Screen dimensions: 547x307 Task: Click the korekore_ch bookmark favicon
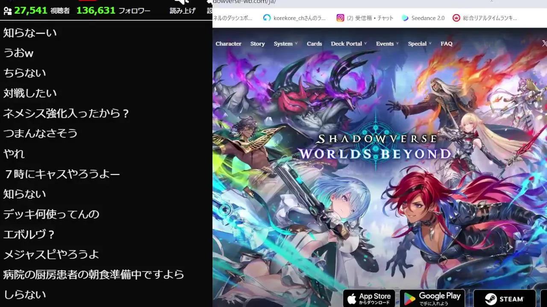(x=267, y=18)
